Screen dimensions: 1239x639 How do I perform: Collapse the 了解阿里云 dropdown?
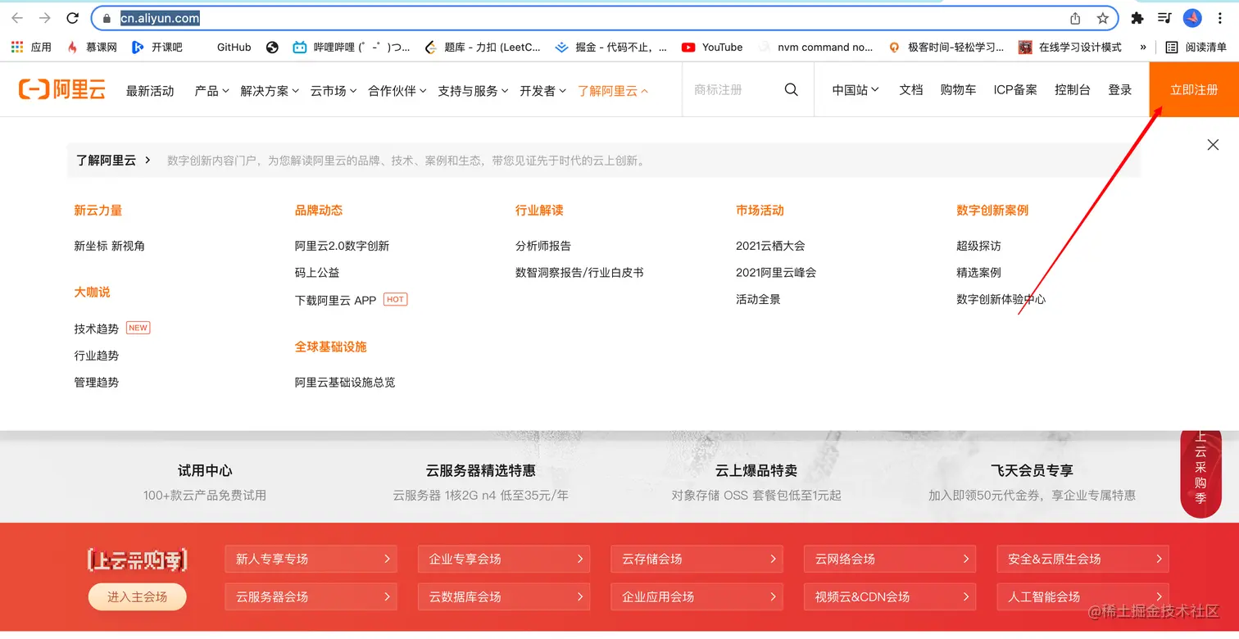[613, 91]
